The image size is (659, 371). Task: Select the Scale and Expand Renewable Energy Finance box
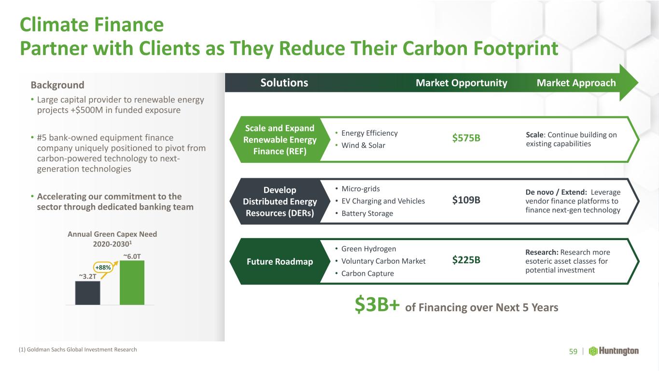pos(279,140)
